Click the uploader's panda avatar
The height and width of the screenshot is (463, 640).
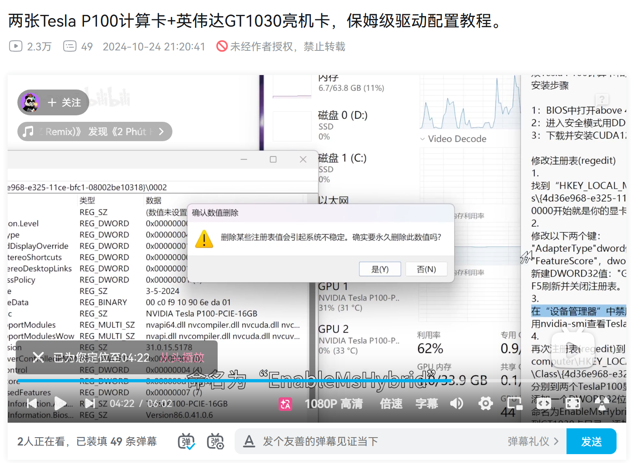coord(31,102)
